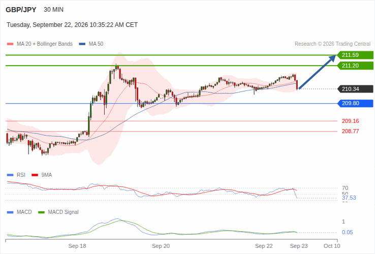Click the MACD legend blue swatch
The width and height of the screenshot is (375, 254).
[10, 212]
